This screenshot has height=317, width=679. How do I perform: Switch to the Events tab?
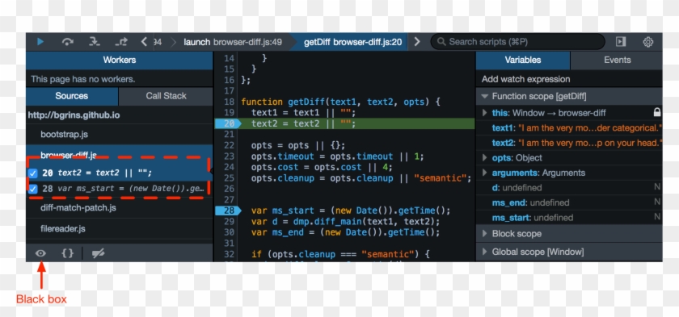[x=617, y=60]
